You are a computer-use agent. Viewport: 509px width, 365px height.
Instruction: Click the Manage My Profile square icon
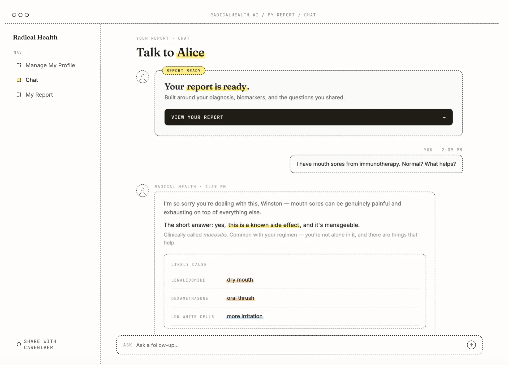pyautogui.click(x=19, y=65)
